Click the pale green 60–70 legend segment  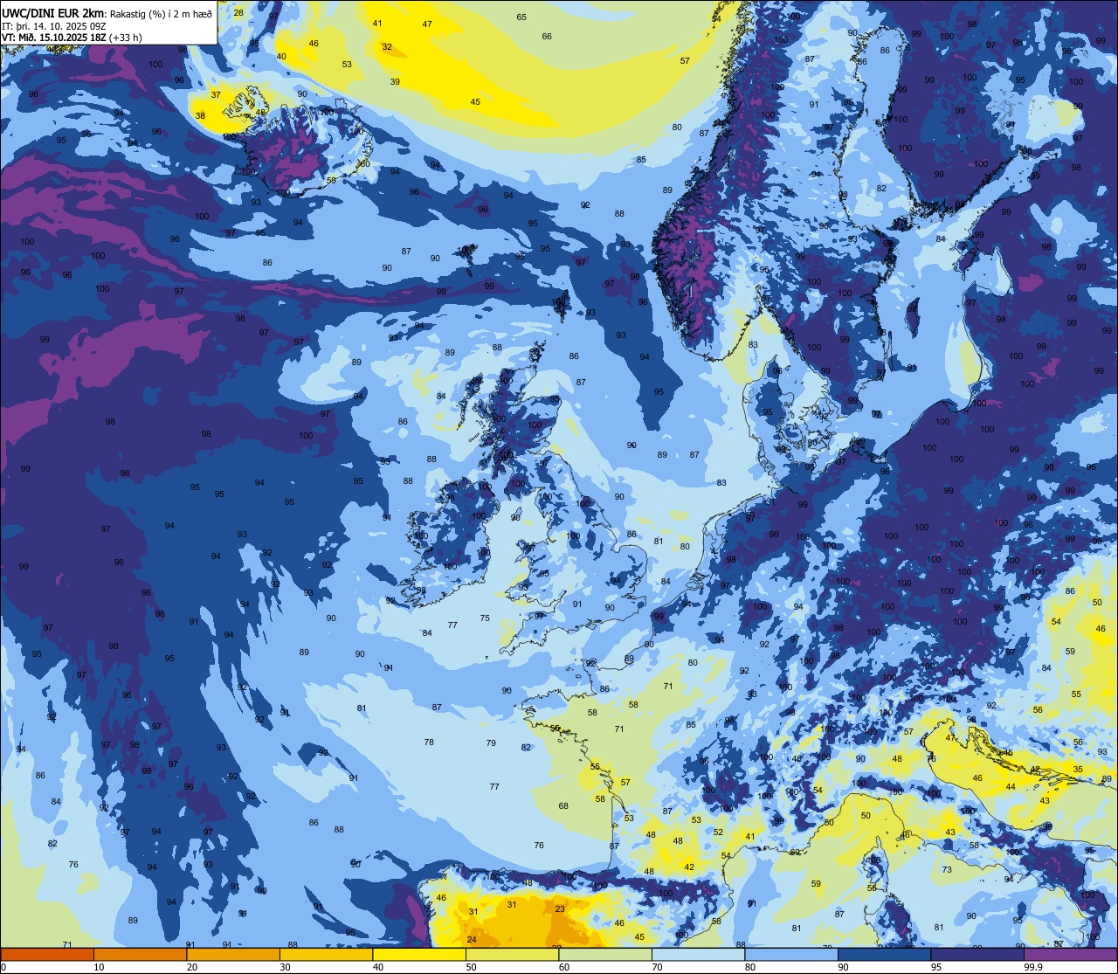[x=605, y=954]
